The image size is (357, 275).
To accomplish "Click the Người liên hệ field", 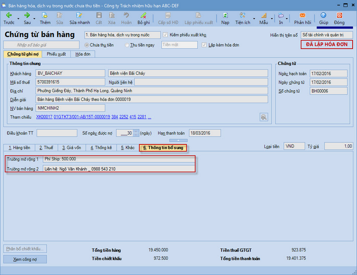I will [201, 82].
